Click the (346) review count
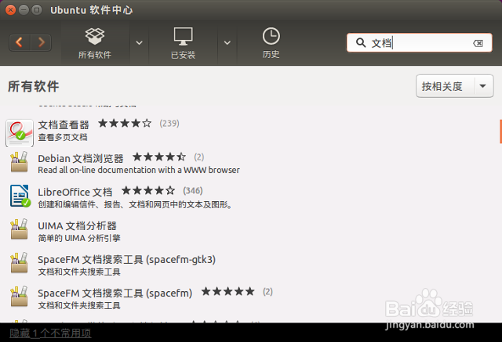 (193, 191)
